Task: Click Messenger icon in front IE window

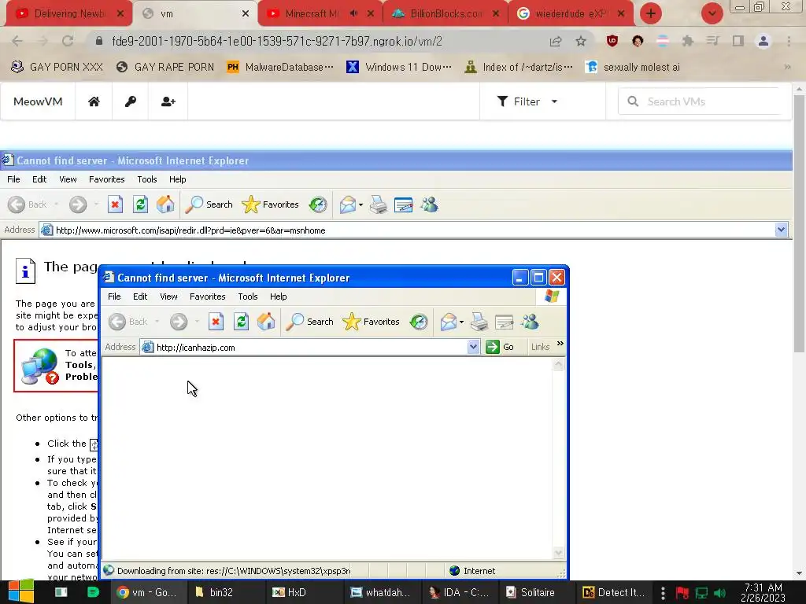Action: (x=530, y=322)
